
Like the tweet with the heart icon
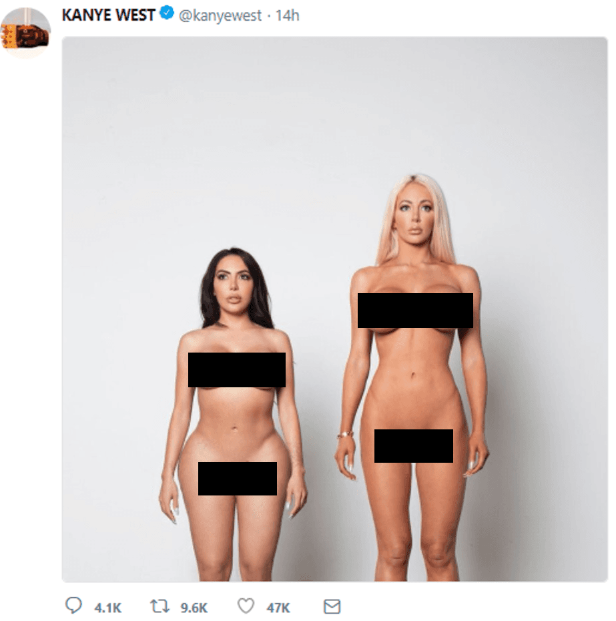pos(246,606)
